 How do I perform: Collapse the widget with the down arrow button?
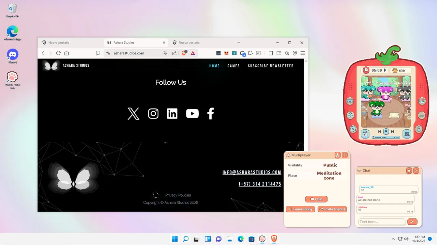pos(419,129)
